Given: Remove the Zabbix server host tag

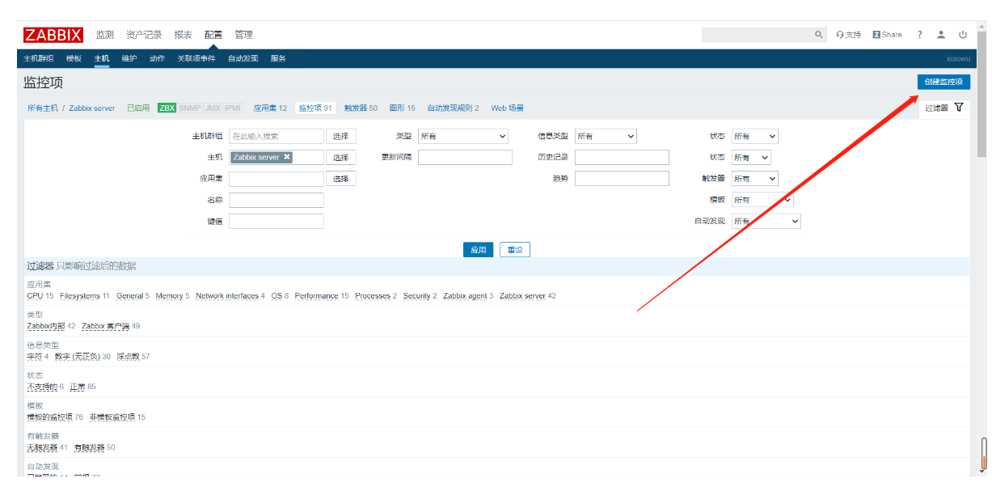Looking at the screenshot, I should [x=287, y=157].
